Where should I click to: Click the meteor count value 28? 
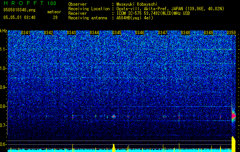pyautogui.click(x=55, y=17)
